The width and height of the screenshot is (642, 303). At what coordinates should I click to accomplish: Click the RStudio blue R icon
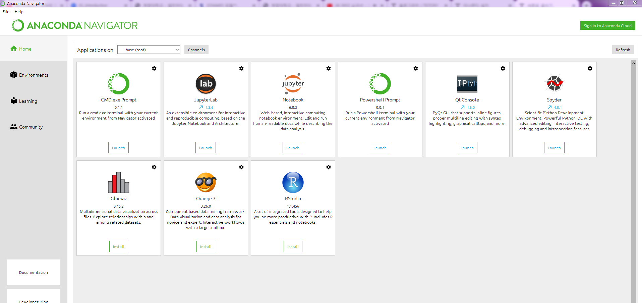[x=293, y=182]
